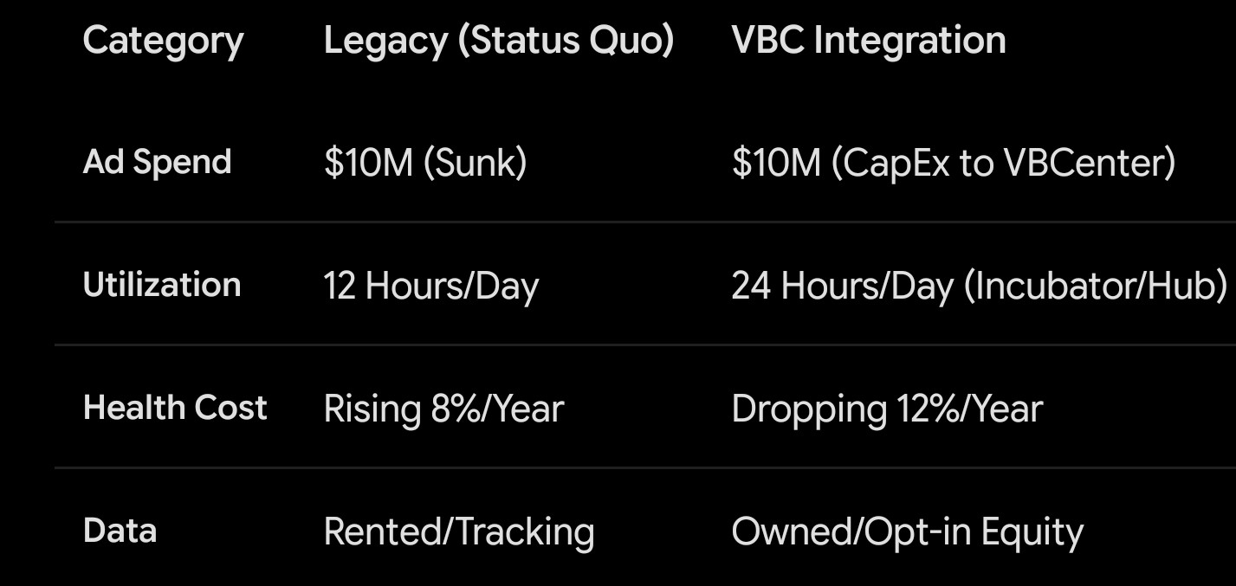This screenshot has height=586, width=1236.
Task: Select the Health Cost row label
Action: (175, 408)
